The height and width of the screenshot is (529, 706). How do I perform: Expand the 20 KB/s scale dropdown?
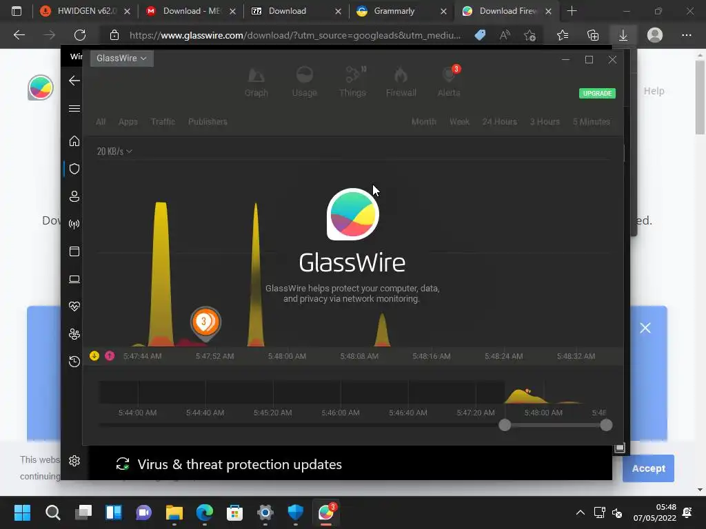click(x=114, y=151)
